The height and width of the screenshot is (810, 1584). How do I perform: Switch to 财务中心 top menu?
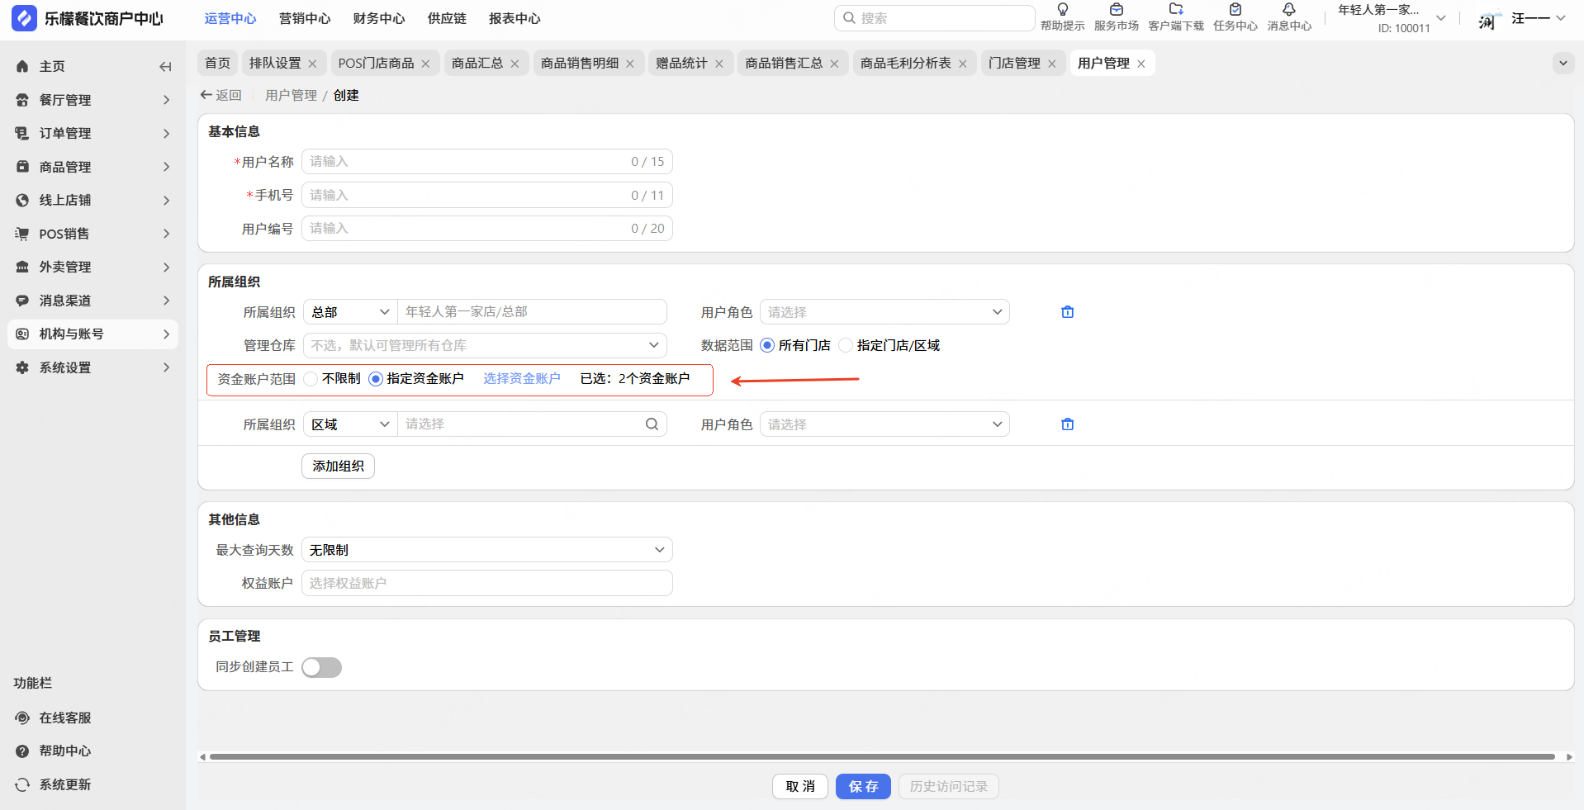pyautogui.click(x=379, y=18)
